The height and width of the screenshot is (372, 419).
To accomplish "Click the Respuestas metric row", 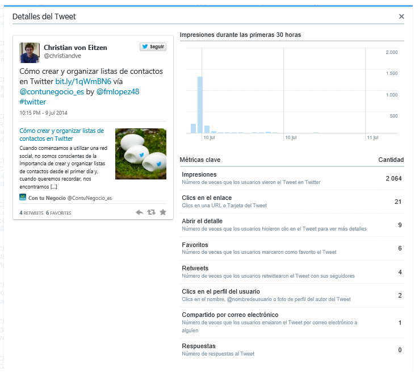I will click(x=292, y=350).
